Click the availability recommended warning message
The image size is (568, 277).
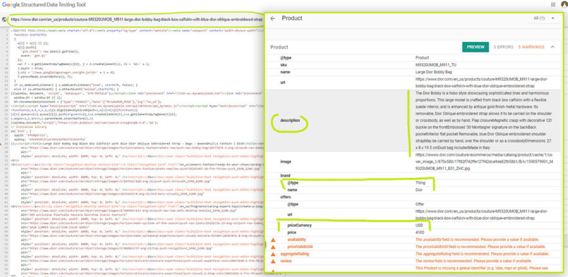(477, 240)
